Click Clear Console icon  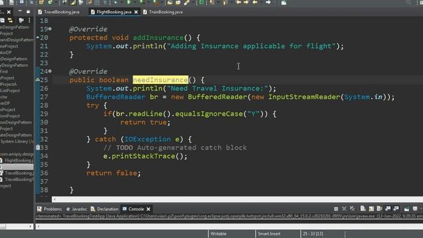tap(363, 209)
